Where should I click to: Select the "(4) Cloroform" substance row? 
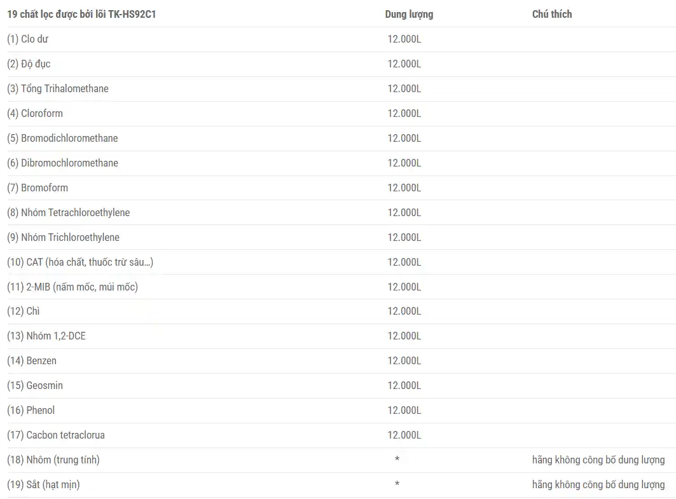click(x=35, y=113)
